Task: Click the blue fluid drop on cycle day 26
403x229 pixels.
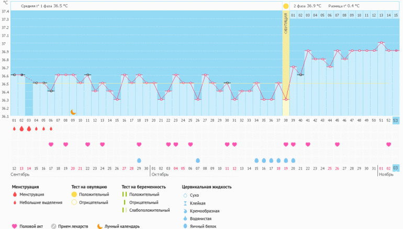Action: pos(198,160)
